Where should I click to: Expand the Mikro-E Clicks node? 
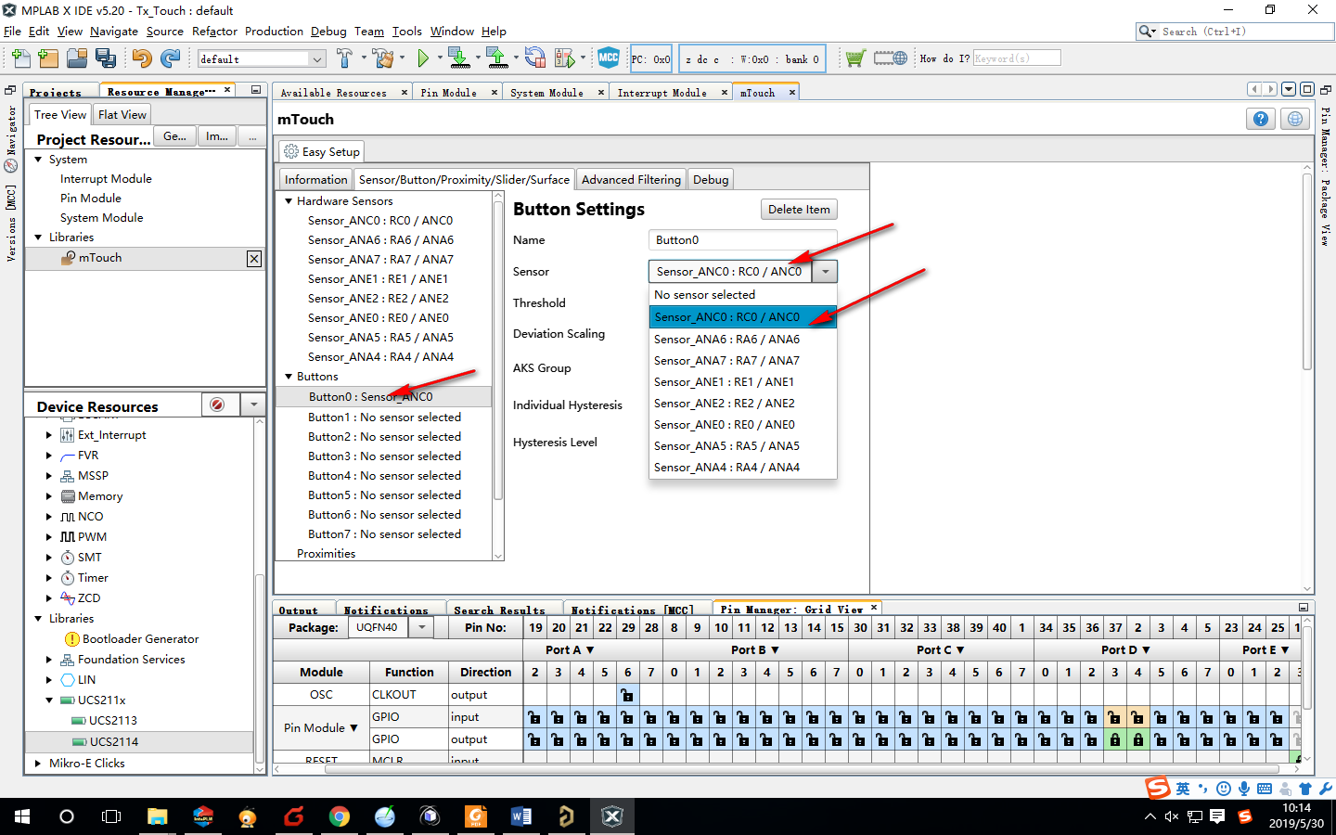point(38,764)
